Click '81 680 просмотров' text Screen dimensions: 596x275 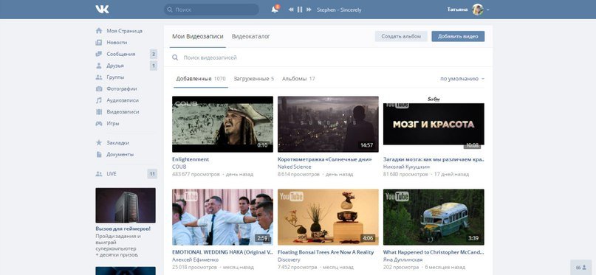[x=405, y=175]
